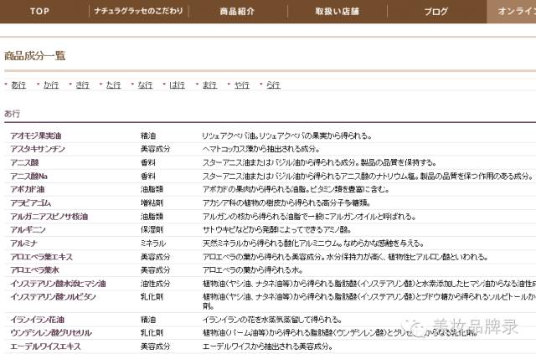The image size is (536, 354).
Task: Open the アオモジ果実油 ingredient link
Action: (35, 136)
